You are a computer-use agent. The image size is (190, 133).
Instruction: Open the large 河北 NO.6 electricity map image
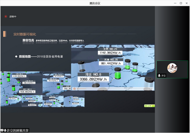pyautogui.click(x=113, y=67)
